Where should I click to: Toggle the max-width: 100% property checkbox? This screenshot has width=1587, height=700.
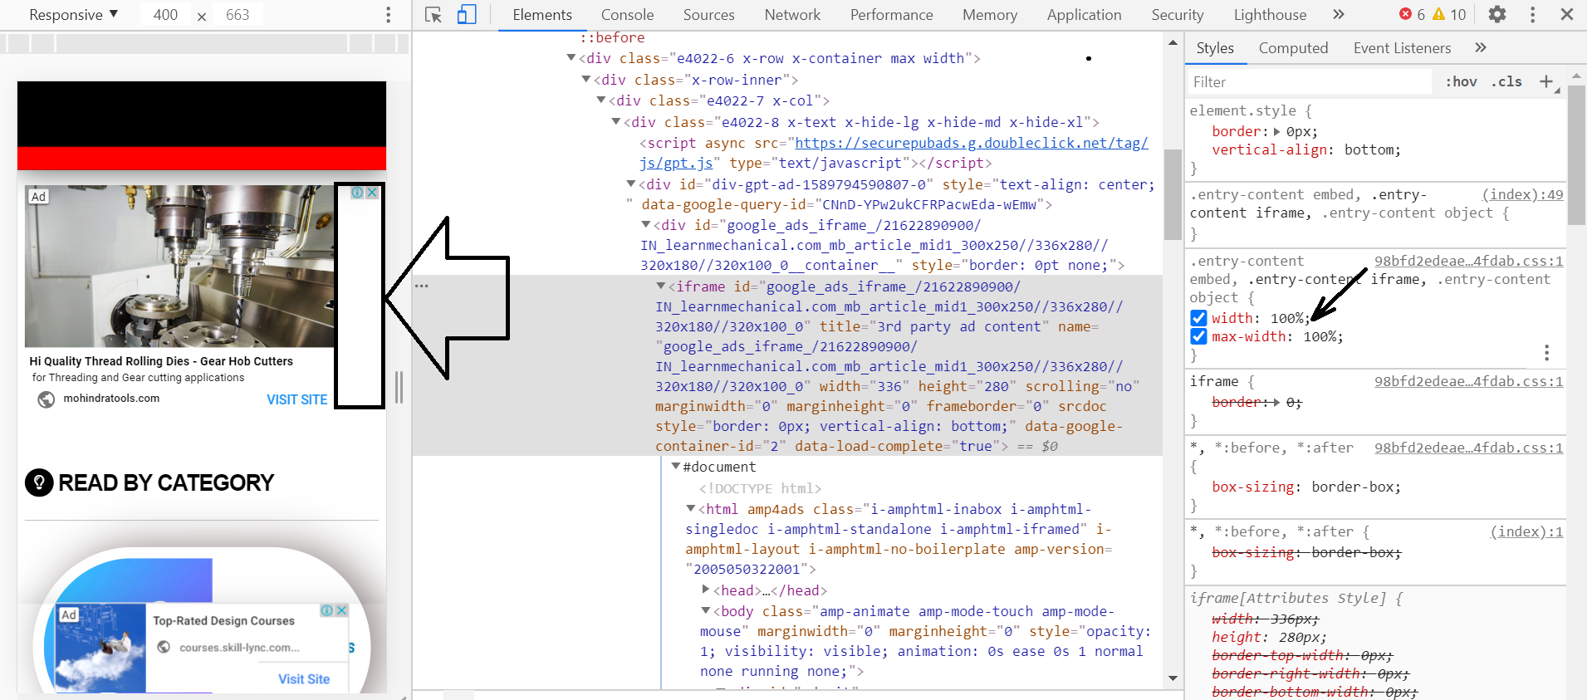(1198, 336)
